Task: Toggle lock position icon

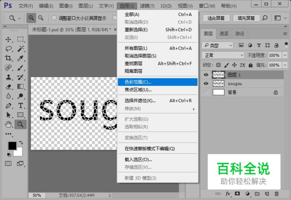Action: coord(234,65)
